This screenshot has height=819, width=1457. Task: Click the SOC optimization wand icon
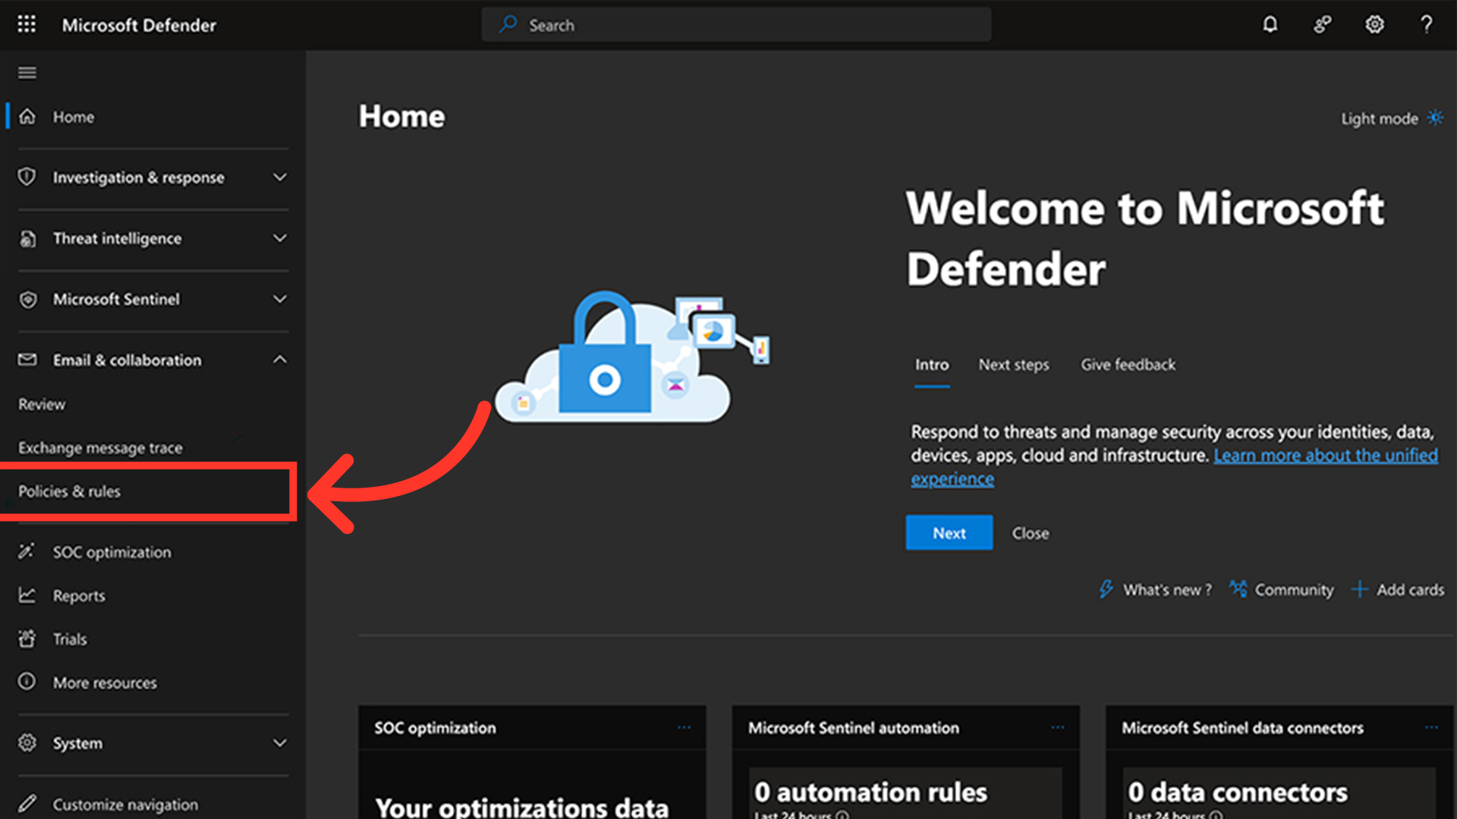(x=27, y=551)
